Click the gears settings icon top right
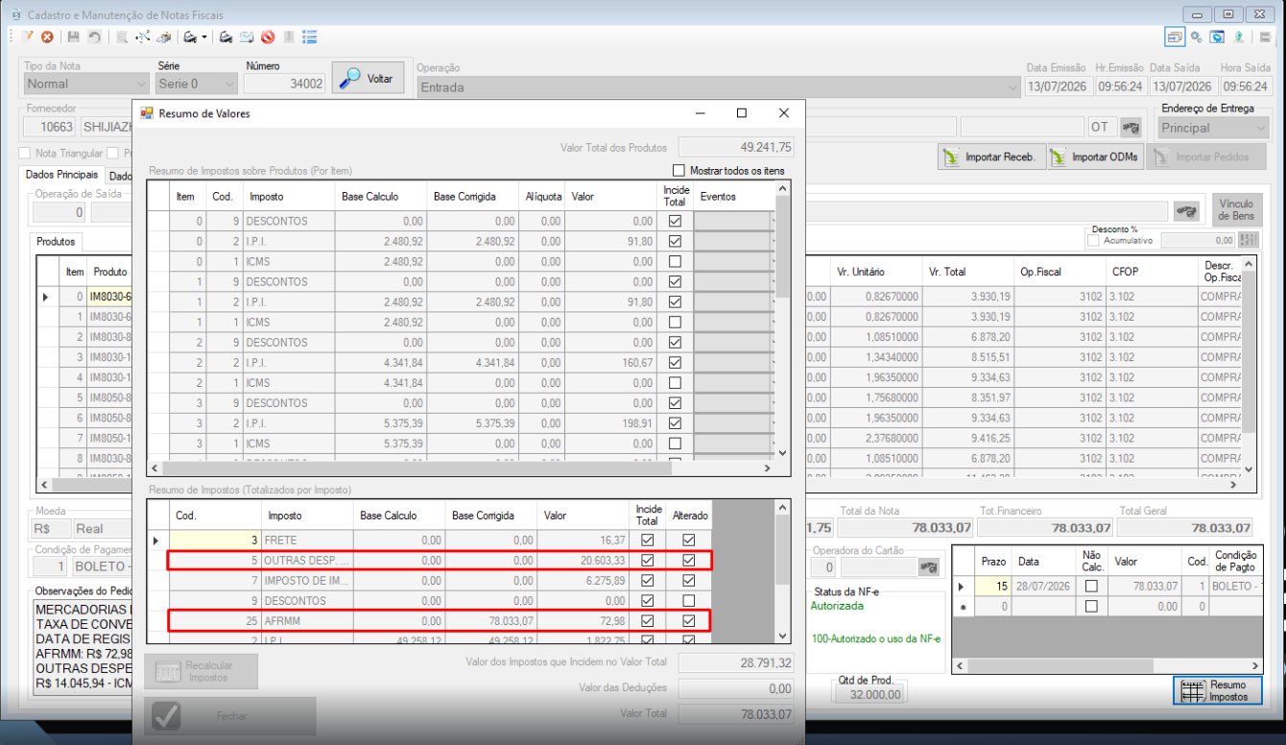The height and width of the screenshot is (745, 1286). click(1196, 37)
